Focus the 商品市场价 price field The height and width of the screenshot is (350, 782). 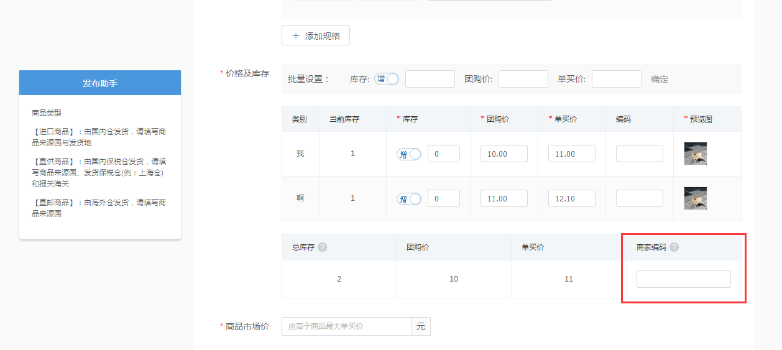tap(346, 326)
